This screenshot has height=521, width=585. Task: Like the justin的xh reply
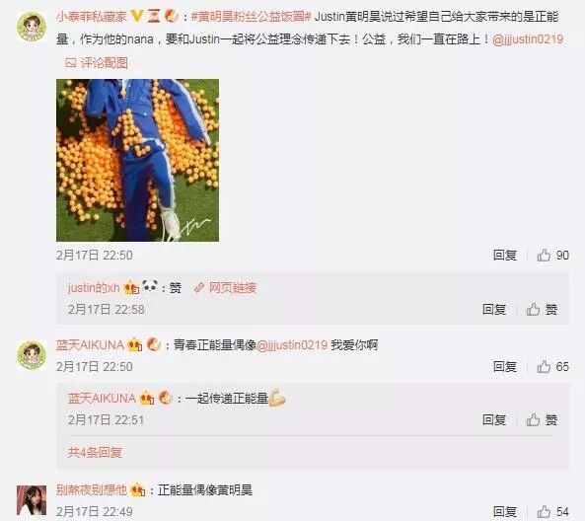tap(542, 310)
